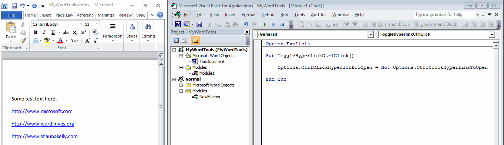Click the Grow Font icon

[87, 40]
